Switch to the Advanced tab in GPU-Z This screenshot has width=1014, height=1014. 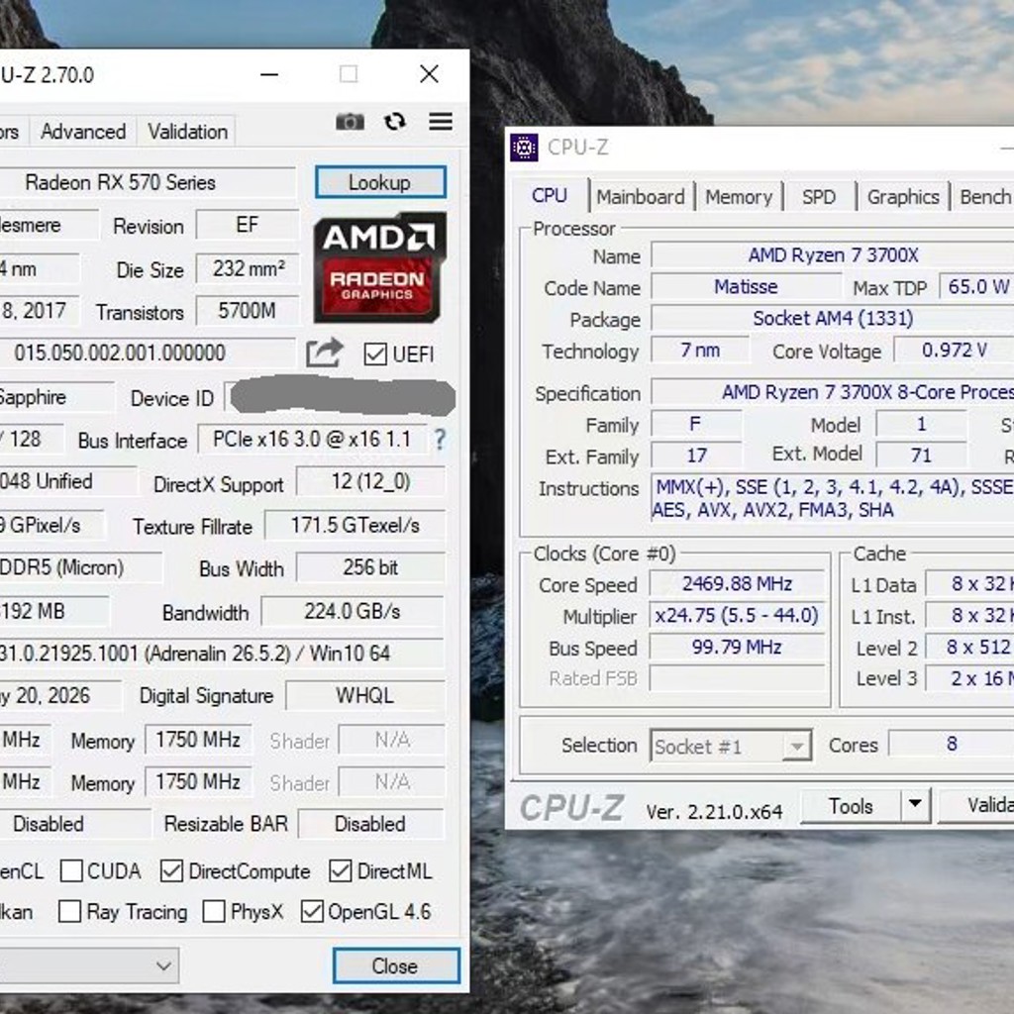[83, 132]
